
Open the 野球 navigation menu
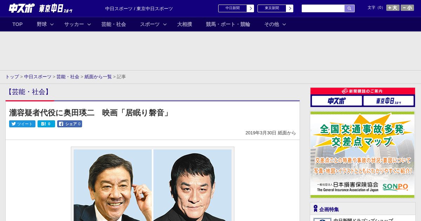pyautogui.click(x=42, y=24)
